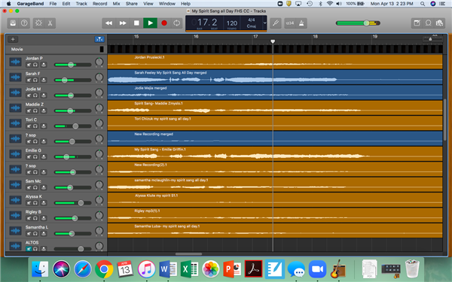Image resolution: width=452 pixels, height=282 pixels.
Task: Open the Library panel icon
Action: tap(13, 23)
